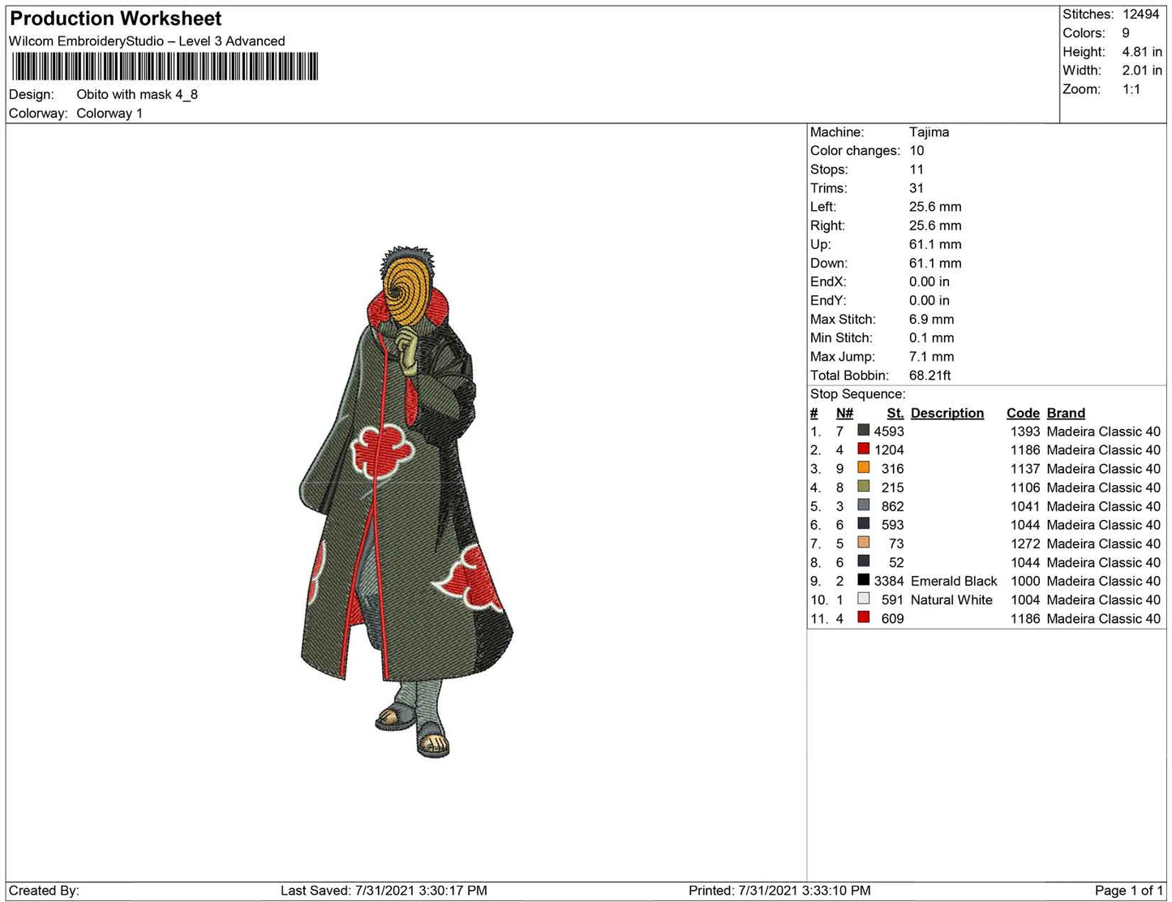Click the Colors value 9
Image resolution: width=1172 pixels, height=902 pixels.
(x=1126, y=33)
